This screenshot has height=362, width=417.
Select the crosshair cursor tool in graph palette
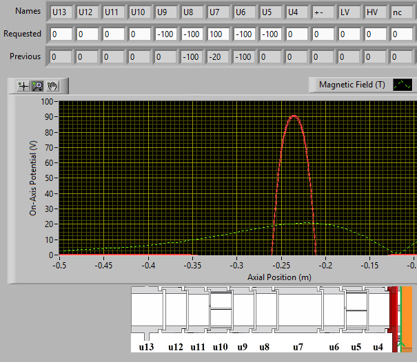pyautogui.click(x=23, y=86)
